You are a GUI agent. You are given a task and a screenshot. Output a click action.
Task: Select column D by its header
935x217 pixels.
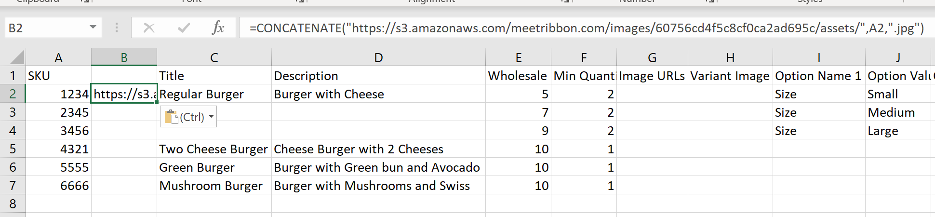[x=378, y=58]
